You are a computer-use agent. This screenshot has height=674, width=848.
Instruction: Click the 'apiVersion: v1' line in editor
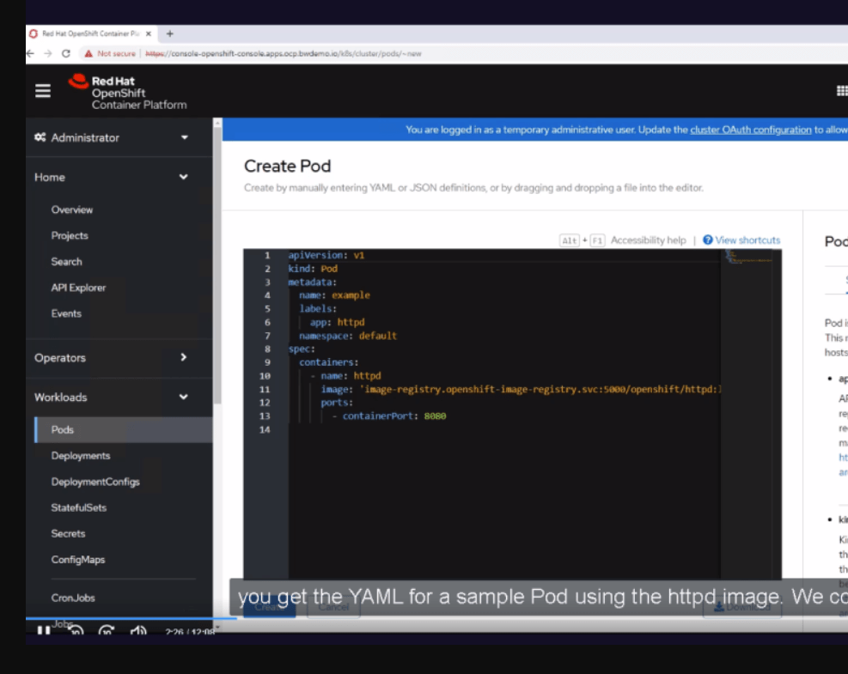[x=326, y=255]
